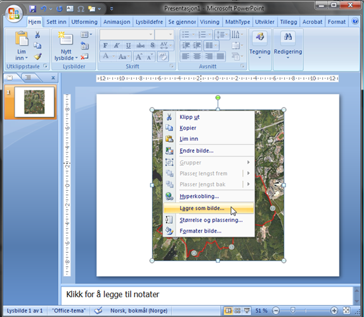Screen dimensions: 364x317
Task: Align text right in Avsnitt group
Action: point(209,56)
